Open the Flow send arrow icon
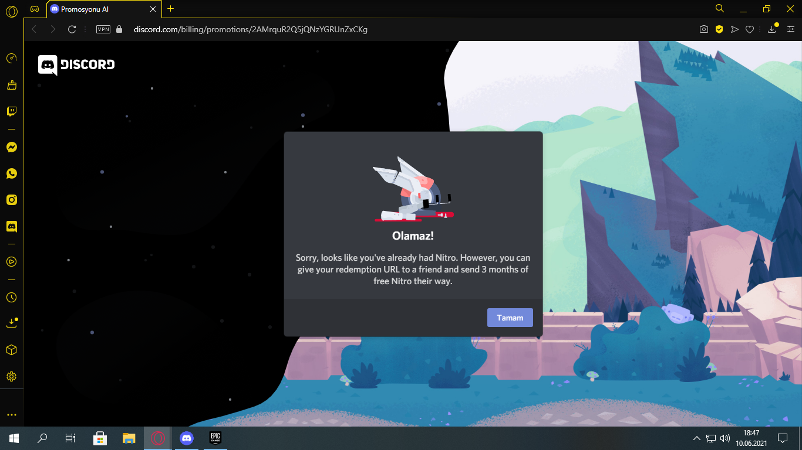The height and width of the screenshot is (450, 802). [734, 29]
